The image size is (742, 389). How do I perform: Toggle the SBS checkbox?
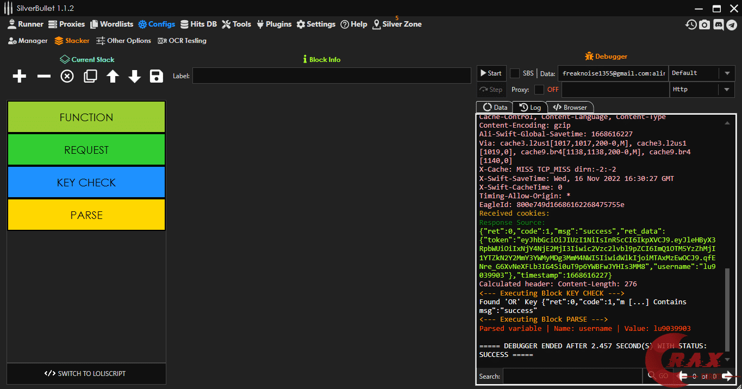pyautogui.click(x=515, y=73)
